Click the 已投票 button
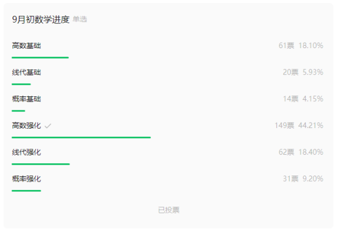The image size is (338, 231). pyautogui.click(x=169, y=210)
